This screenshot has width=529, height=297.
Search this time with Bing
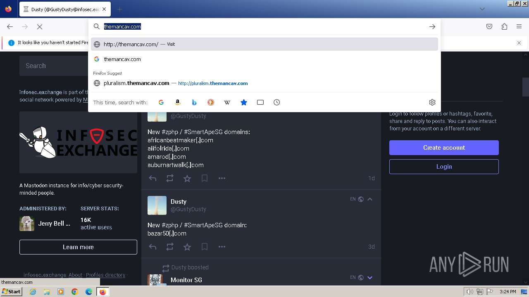pos(194,102)
